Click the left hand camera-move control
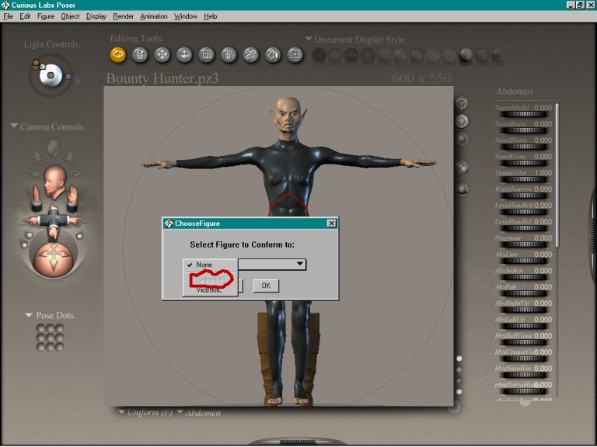The width and height of the screenshot is (597, 447). coord(37,198)
